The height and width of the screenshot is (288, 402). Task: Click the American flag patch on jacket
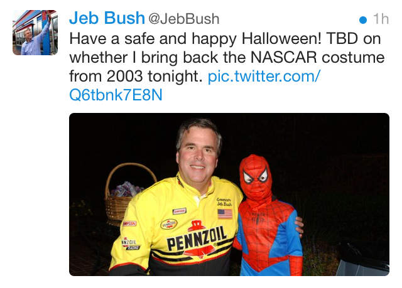[225, 213]
